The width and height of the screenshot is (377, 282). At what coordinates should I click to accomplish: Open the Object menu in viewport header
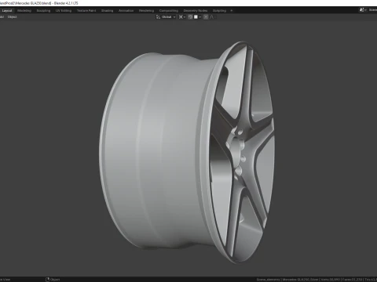[x=12, y=17]
